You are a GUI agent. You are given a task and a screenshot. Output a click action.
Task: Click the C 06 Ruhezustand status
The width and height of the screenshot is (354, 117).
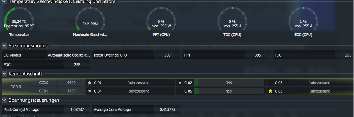[x=319, y=91]
